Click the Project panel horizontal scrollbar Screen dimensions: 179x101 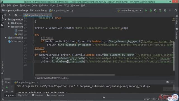pyautogui.click(x=8, y=79)
